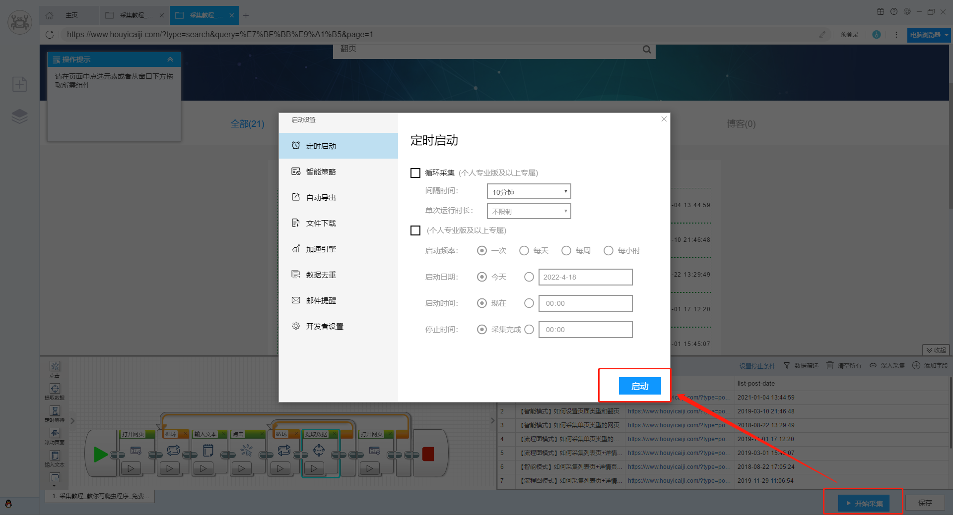The image size is (953, 515).
Task: Open the gift icon in the title bar
Action: 881,11
